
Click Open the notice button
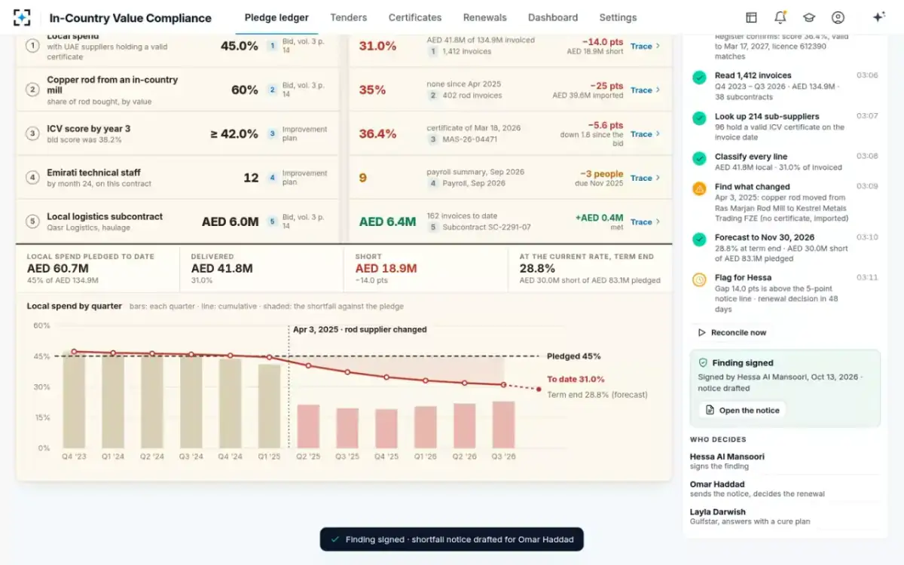click(x=742, y=410)
